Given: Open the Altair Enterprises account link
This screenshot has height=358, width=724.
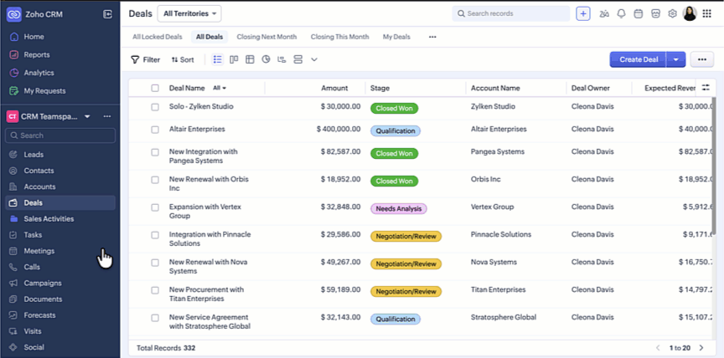Looking at the screenshot, I should 499,129.
